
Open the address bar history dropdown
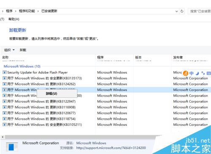click(177, 11)
